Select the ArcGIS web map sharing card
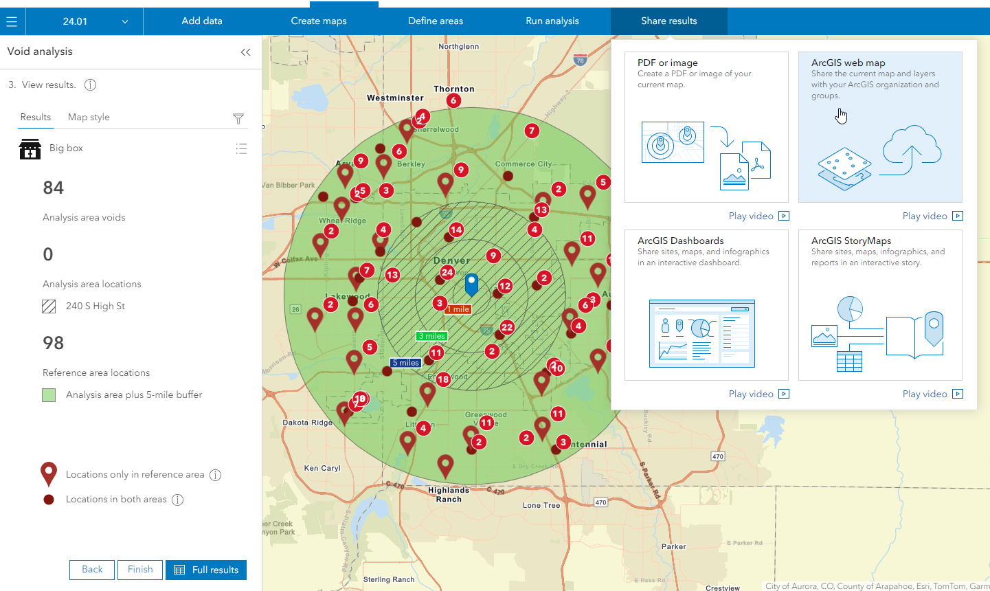The image size is (990, 591). 880,126
